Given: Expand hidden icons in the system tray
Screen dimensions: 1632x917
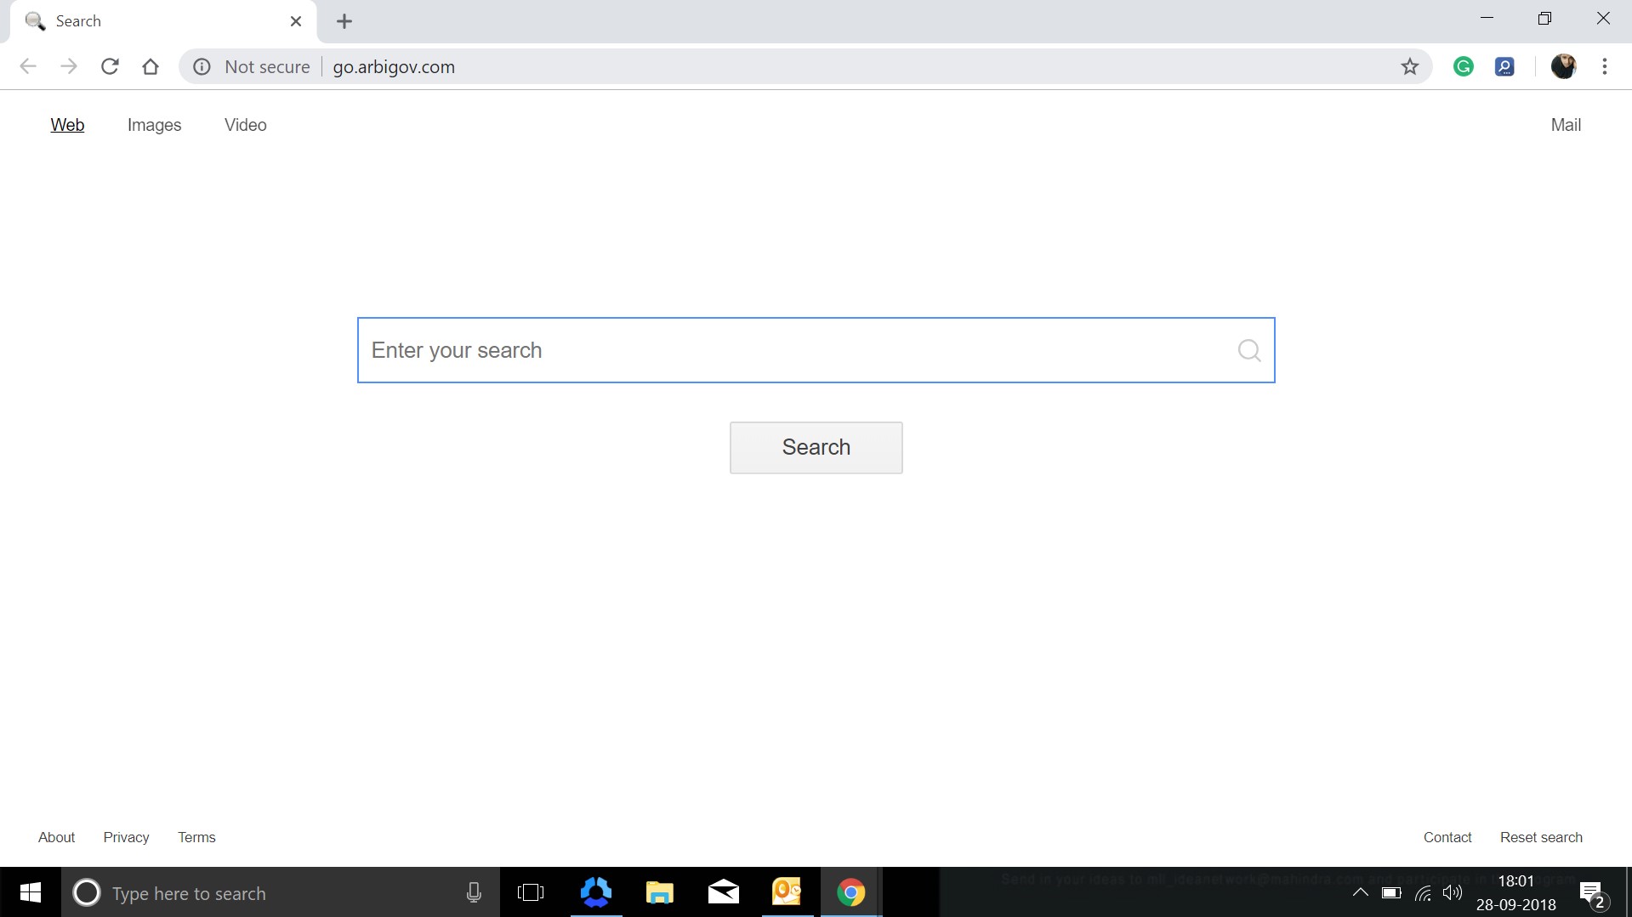Looking at the screenshot, I should (x=1360, y=892).
